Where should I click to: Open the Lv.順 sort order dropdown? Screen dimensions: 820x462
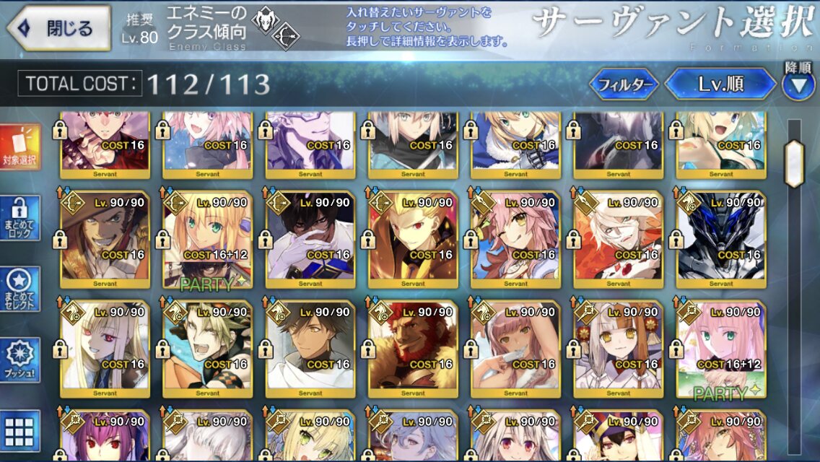(x=720, y=84)
